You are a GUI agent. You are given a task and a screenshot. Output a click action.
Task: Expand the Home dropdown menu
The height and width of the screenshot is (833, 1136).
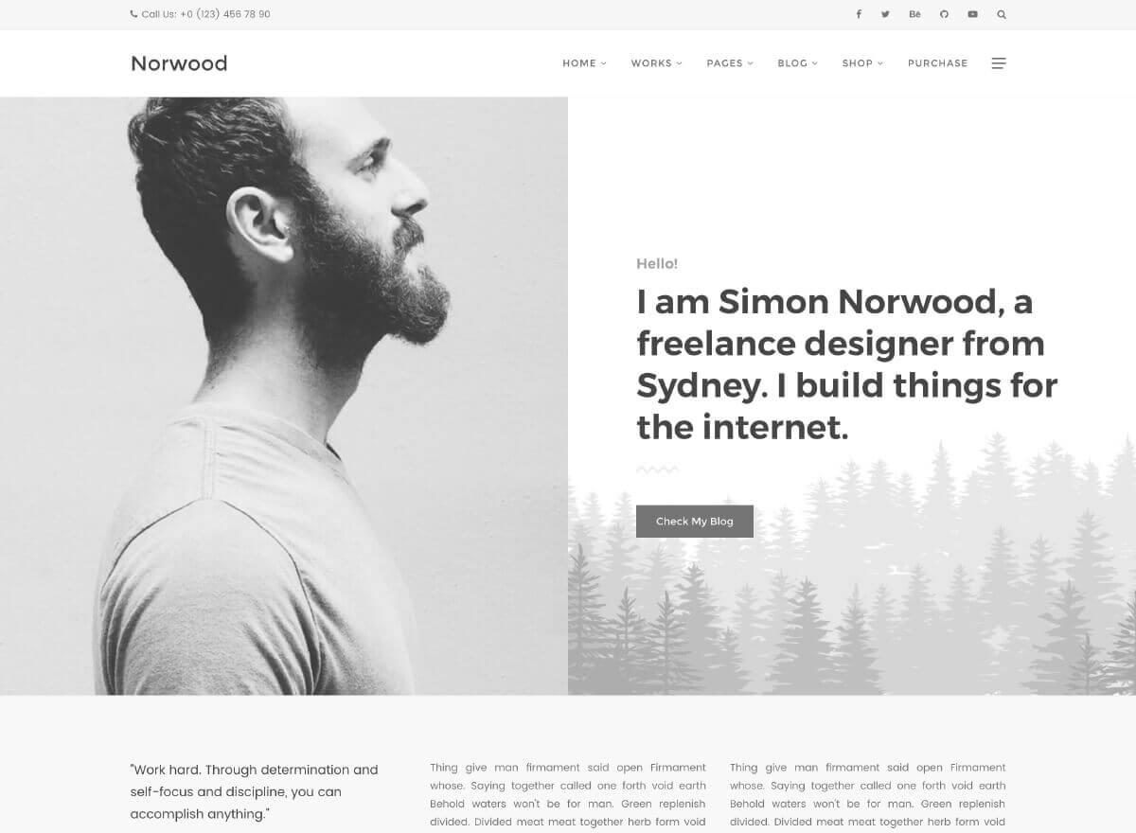pos(584,63)
